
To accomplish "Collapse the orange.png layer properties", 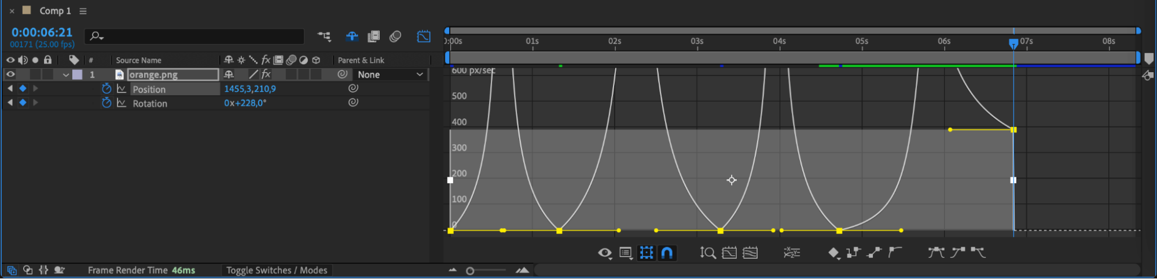I will pos(66,75).
